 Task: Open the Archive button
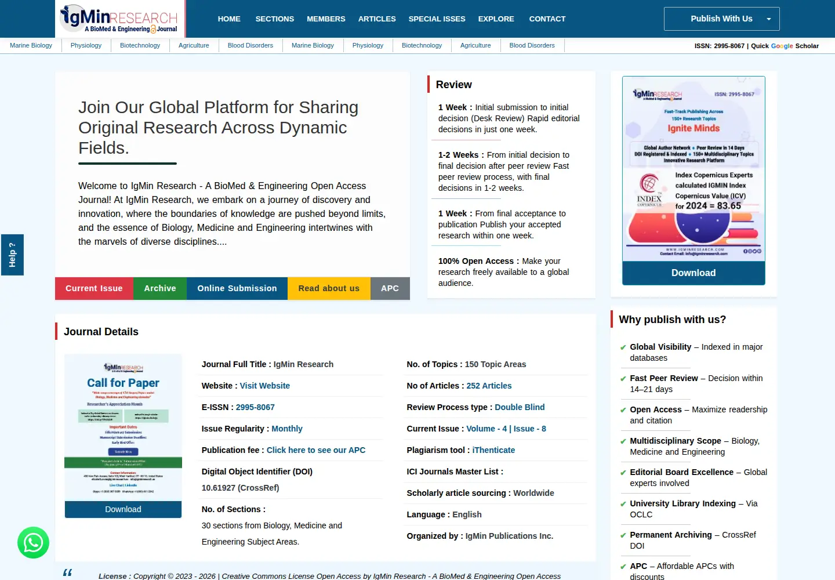(x=160, y=288)
